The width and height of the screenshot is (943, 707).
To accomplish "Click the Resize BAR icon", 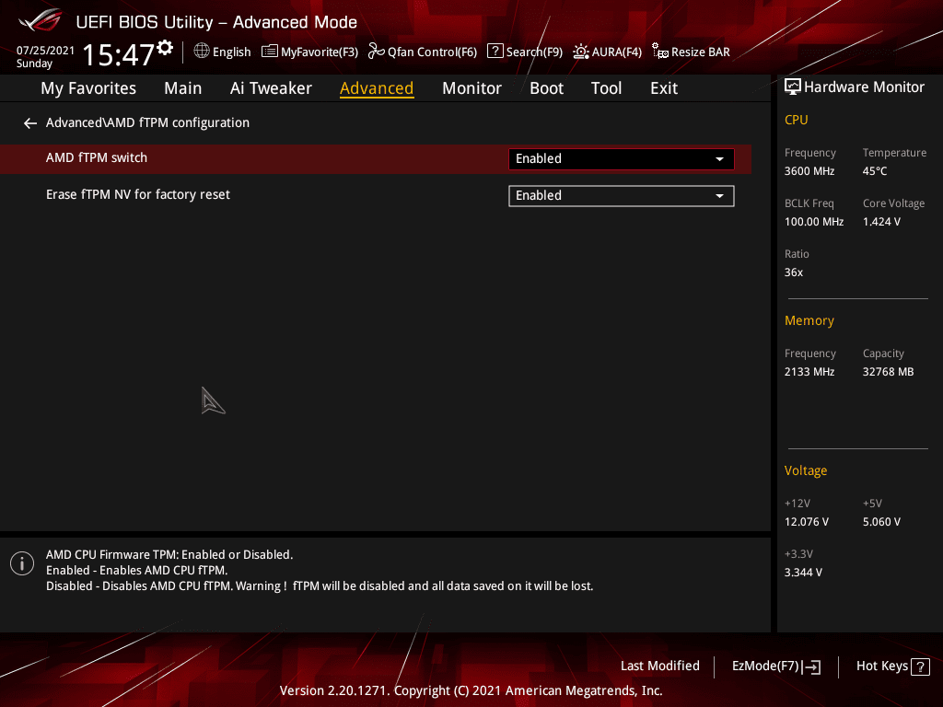I will (x=659, y=52).
